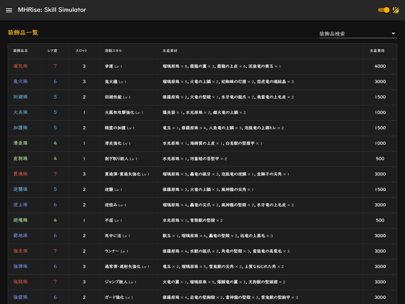Click the magic wand theme icon
This screenshot has height=304, width=405.
396,10
